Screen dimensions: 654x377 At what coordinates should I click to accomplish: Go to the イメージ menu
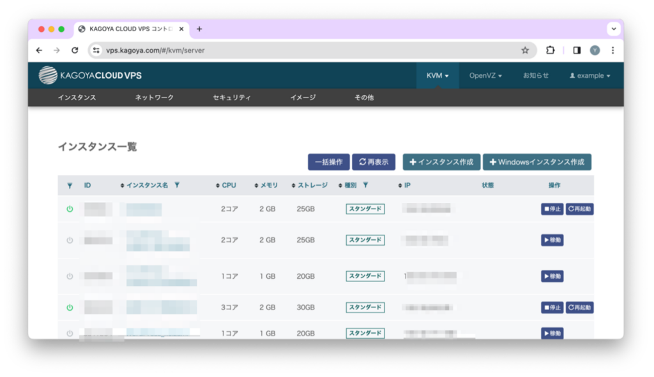pyautogui.click(x=303, y=98)
